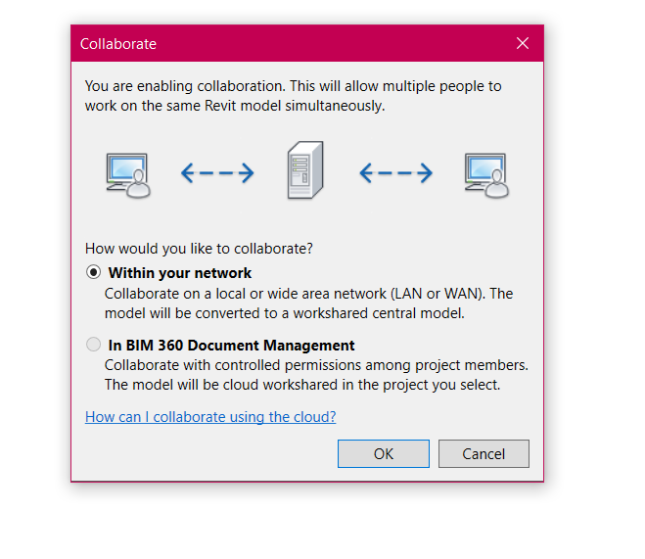645x559 pixels.
Task: Click the left double-headed dashed arrow
Action: click(x=217, y=172)
